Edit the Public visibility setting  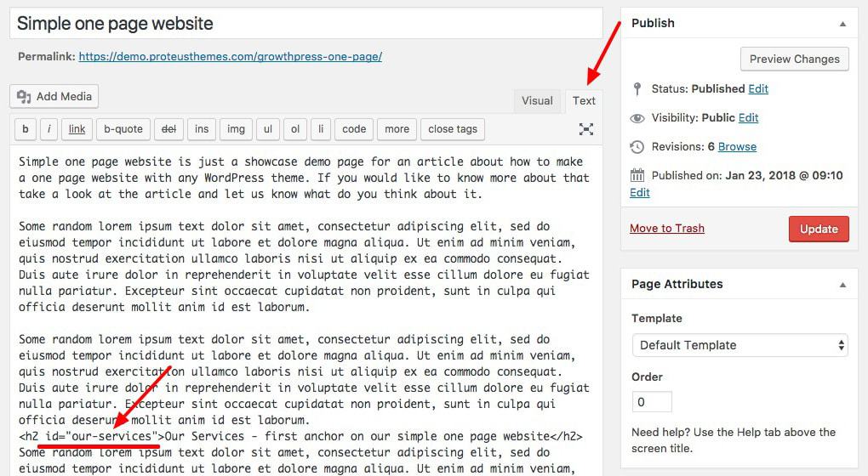click(x=748, y=118)
